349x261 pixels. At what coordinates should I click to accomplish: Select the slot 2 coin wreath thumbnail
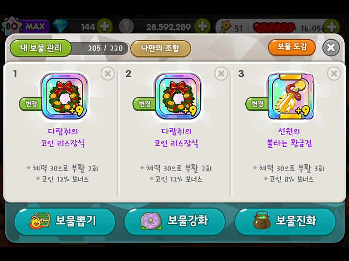(177, 96)
